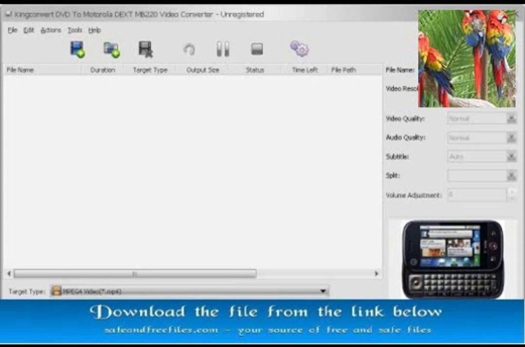Expand the Split dropdown
The width and height of the screenshot is (525, 347).
coord(511,175)
